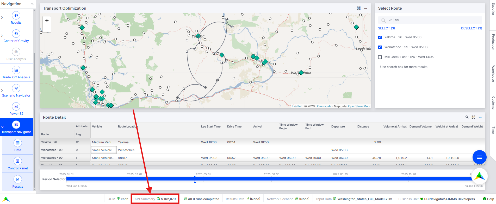
Task: Click Small Vehicle cell for Wenatchee leg 0
Action: 103,150
